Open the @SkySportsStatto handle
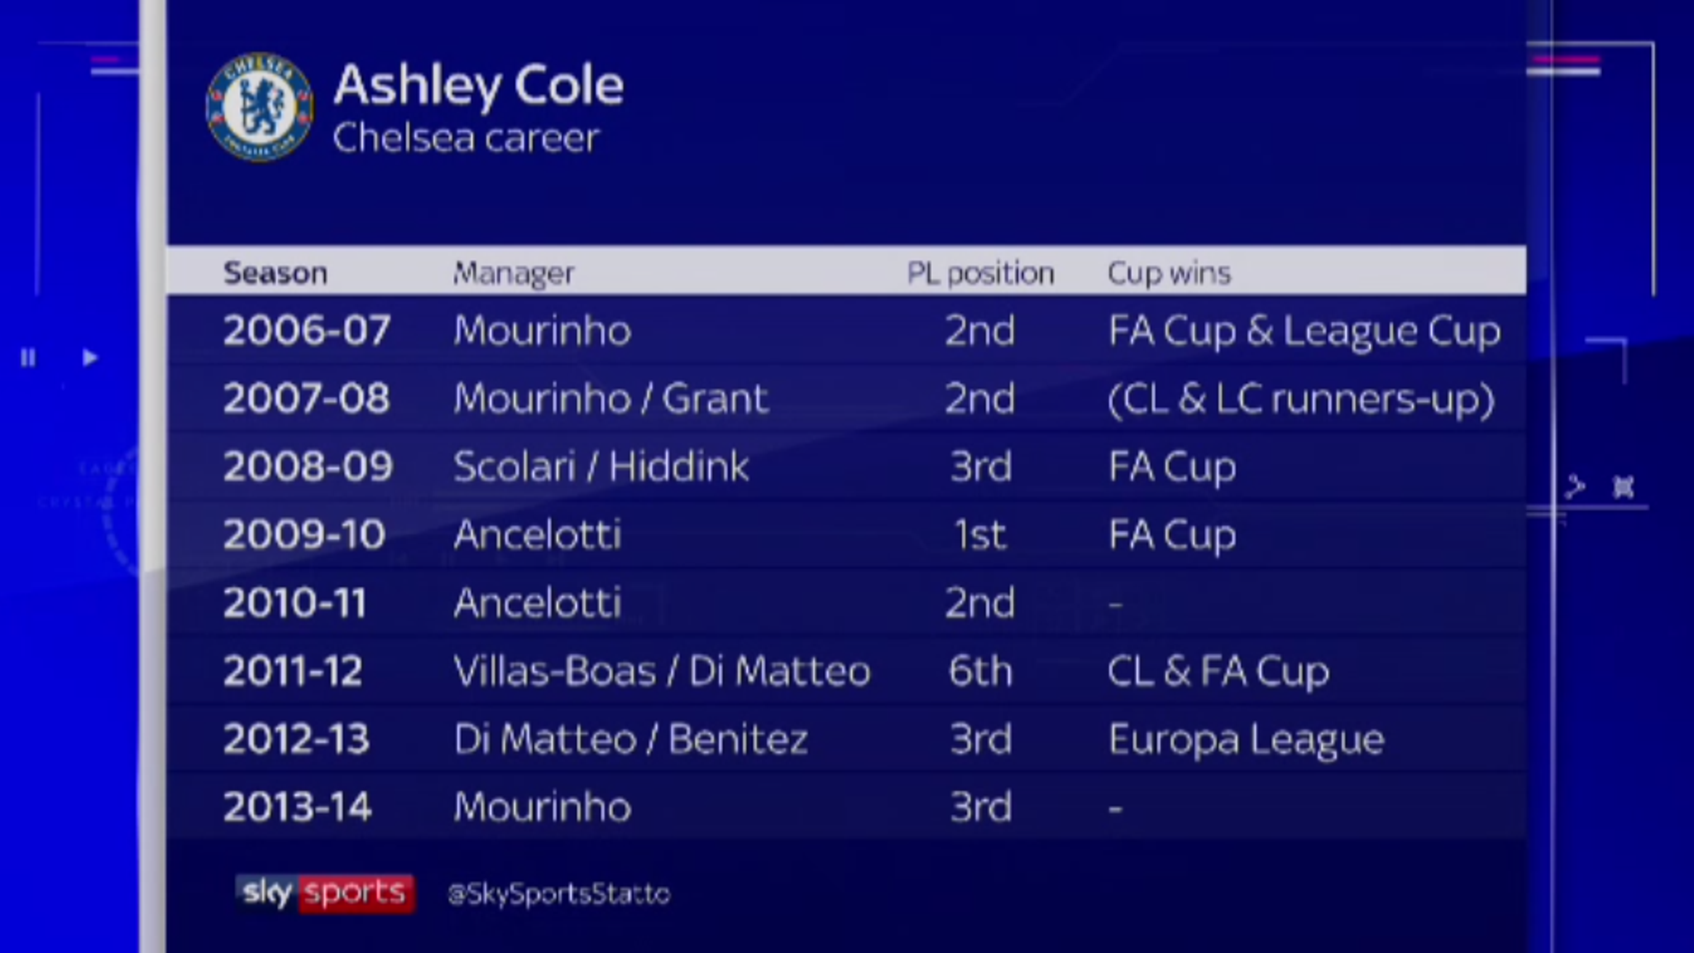The height and width of the screenshot is (953, 1694). [x=559, y=894]
